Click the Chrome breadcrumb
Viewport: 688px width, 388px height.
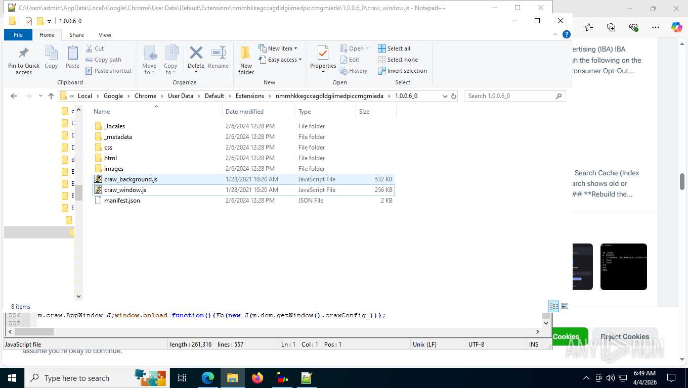coord(145,96)
